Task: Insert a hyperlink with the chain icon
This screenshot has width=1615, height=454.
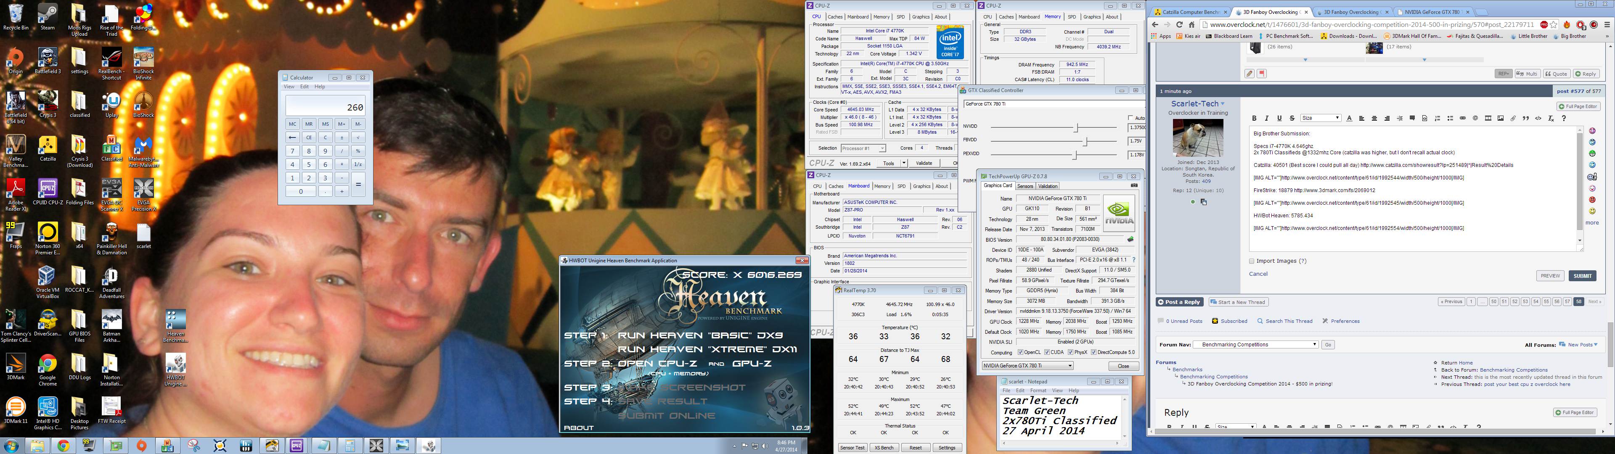Action: pos(1463,119)
